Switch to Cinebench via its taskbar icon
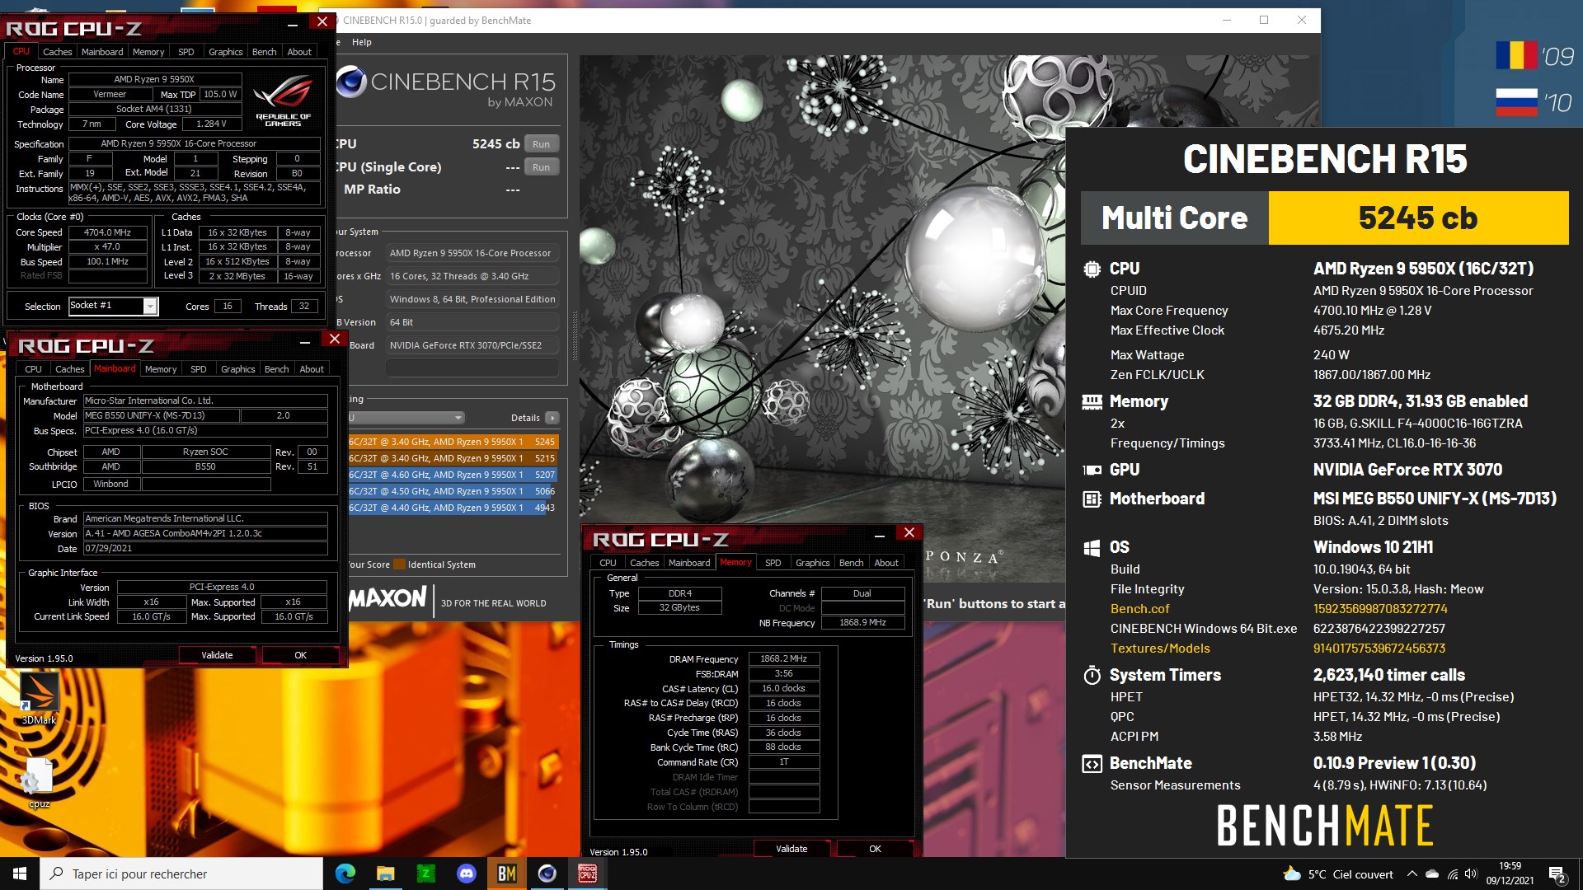The height and width of the screenshot is (890, 1583). point(547,874)
